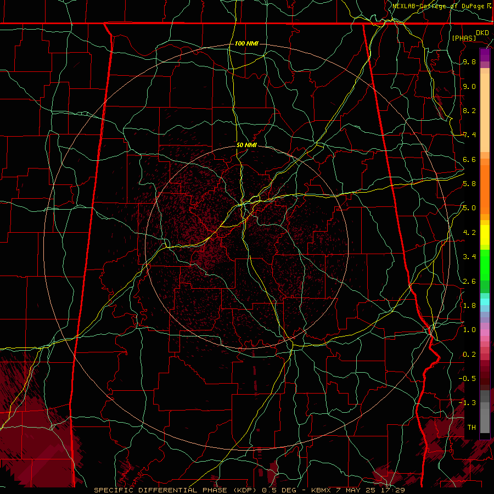Pick the bright green segment of the color bar
This screenshot has height=494, width=494.
coord(485,265)
